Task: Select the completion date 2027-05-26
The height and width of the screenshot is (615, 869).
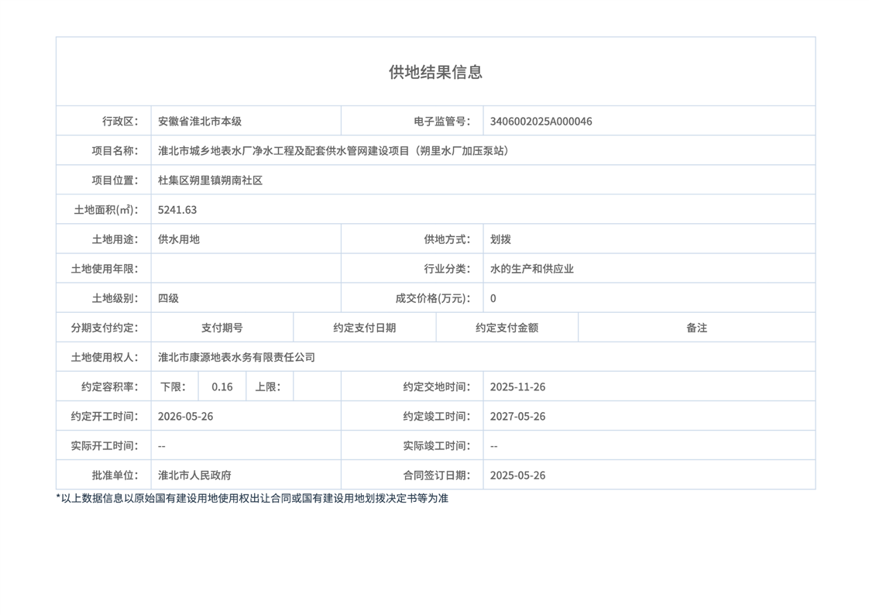Action: (x=517, y=416)
